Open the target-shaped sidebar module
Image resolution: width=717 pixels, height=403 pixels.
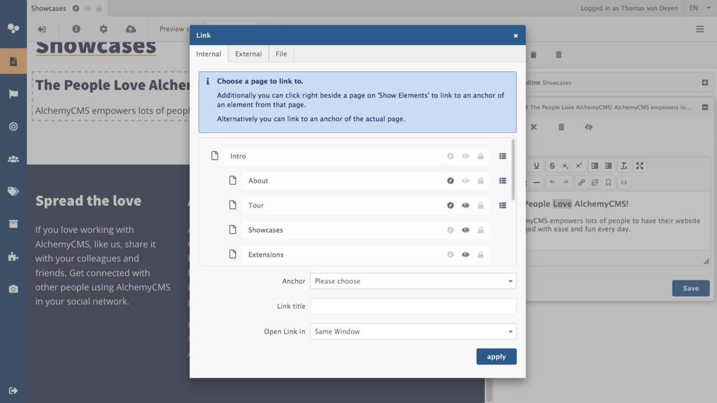tap(13, 126)
